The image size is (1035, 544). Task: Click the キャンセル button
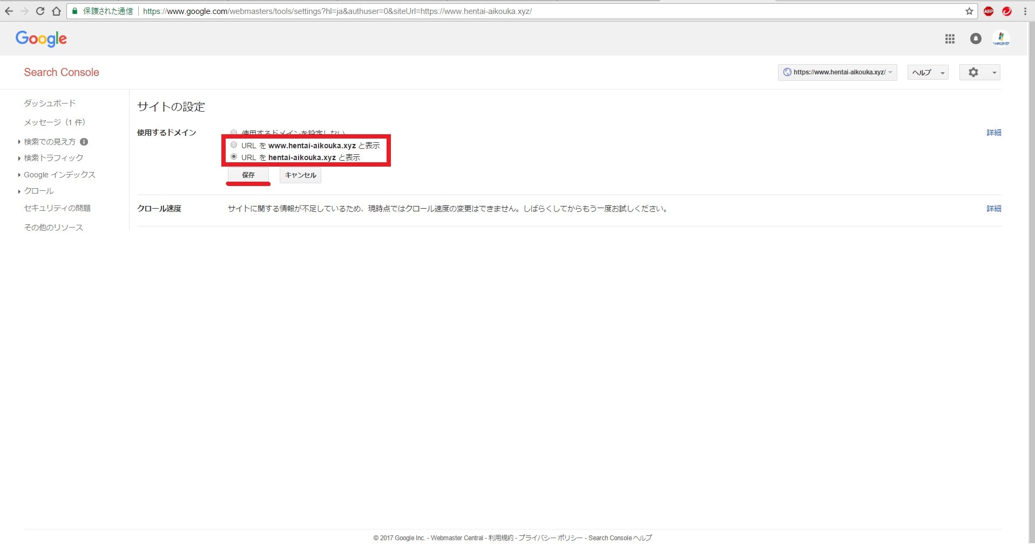click(x=301, y=175)
